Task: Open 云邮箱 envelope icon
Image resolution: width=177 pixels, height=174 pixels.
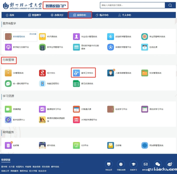Action: [111, 145]
